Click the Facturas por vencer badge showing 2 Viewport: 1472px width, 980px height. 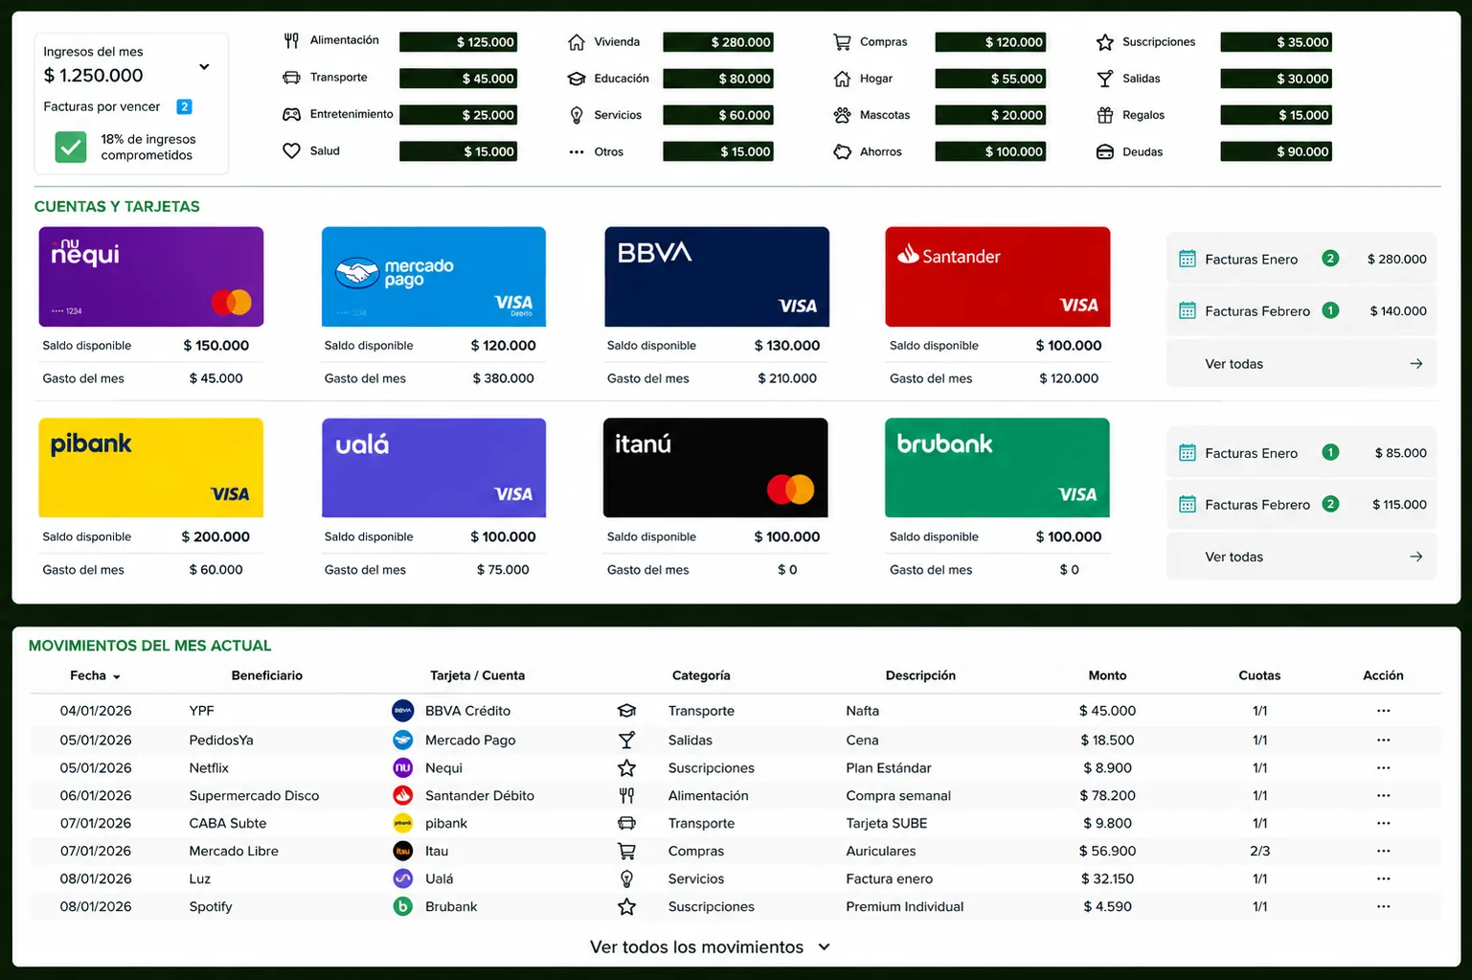(x=185, y=107)
